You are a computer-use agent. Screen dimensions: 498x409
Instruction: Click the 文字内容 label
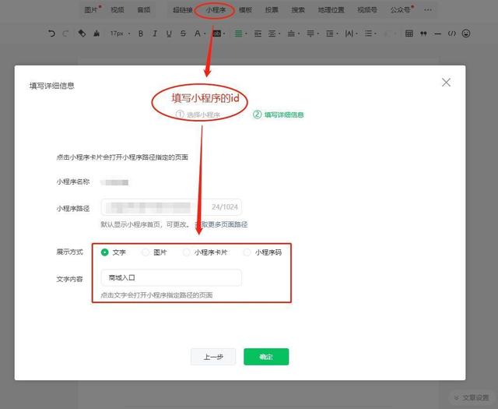(x=69, y=279)
